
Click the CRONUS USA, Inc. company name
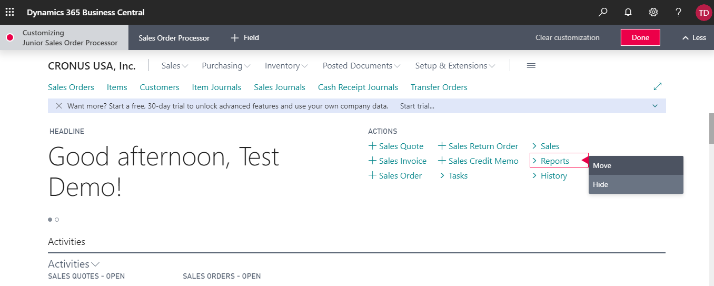pos(92,66)
